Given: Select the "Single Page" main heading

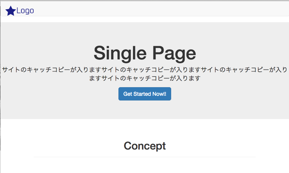Looking at the screenshot, I should (x=145, y=53).
